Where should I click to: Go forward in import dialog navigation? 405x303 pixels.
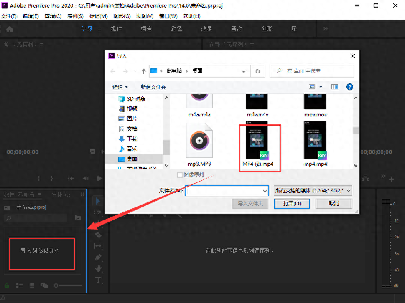tap(125, 71)
